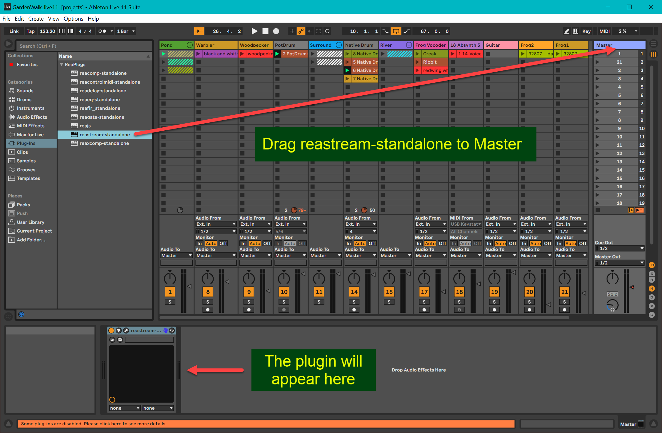Open the 1 Bar quantization dropdown
The width and height of the screenshot is (662, 433).
126,31
